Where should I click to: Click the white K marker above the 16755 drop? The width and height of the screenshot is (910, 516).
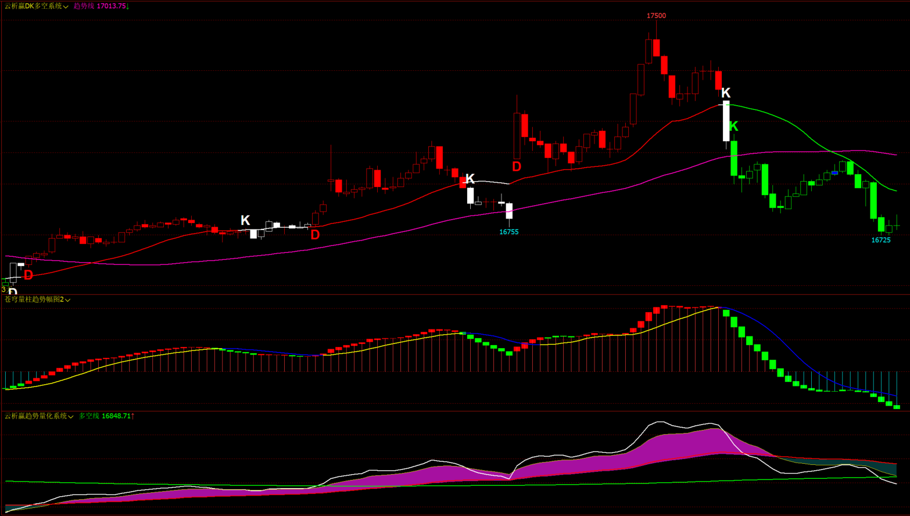point(470,178)
